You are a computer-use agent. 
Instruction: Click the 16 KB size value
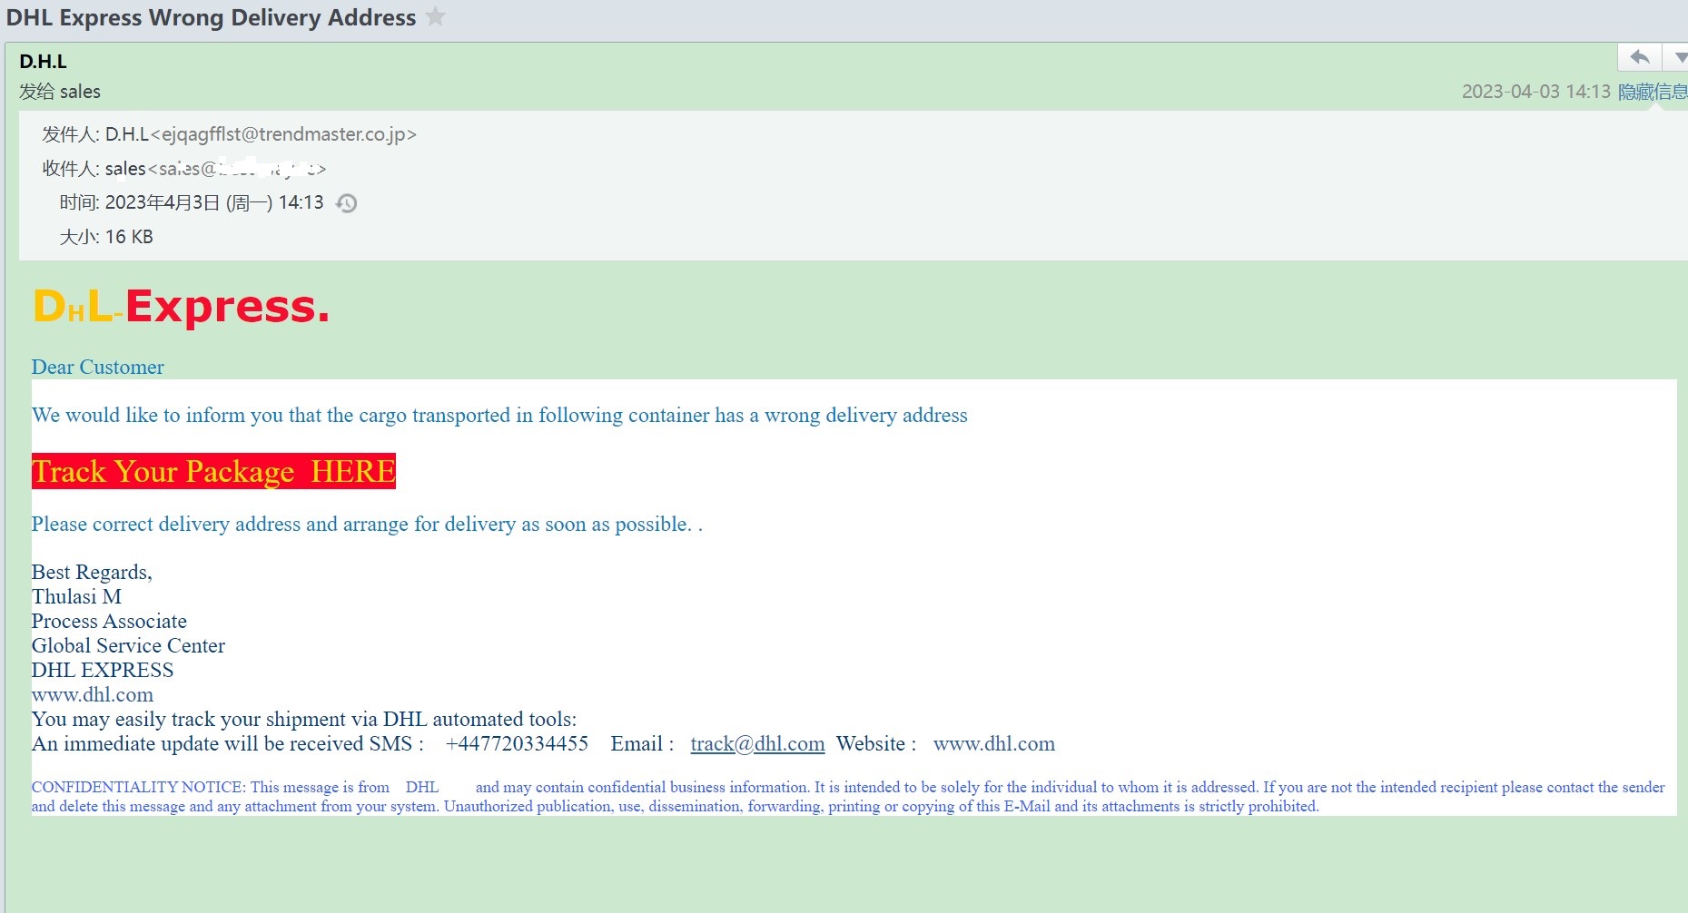[x=129, y=237]
